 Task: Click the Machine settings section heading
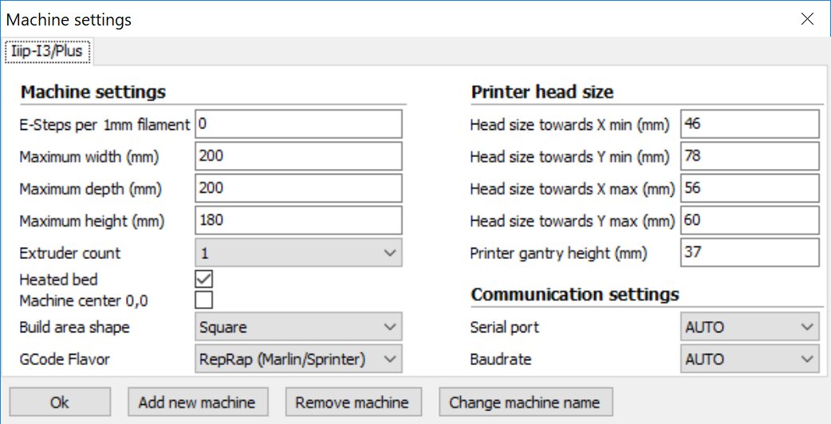[93, 92]
